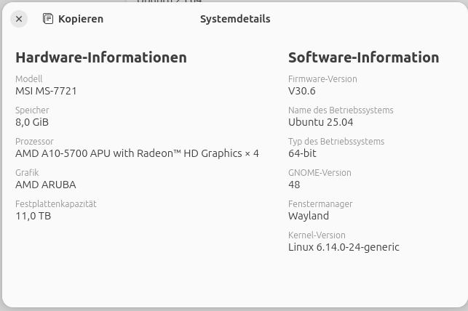Select the 8,0 GiB memory value
Viewport: 468px width, 311px height.
pos(32,122)
